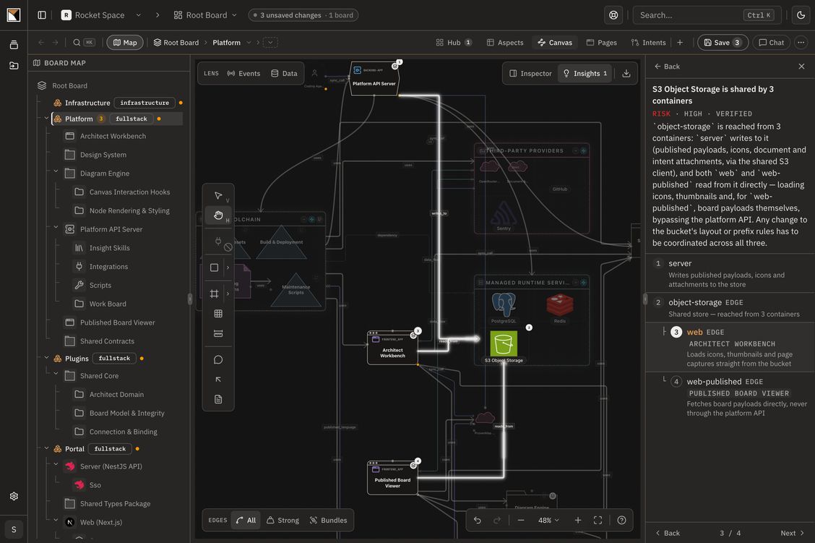The height and width of the screenshot is (543, 815).
Task: Close the insight details panel
Action: point(801,66)
